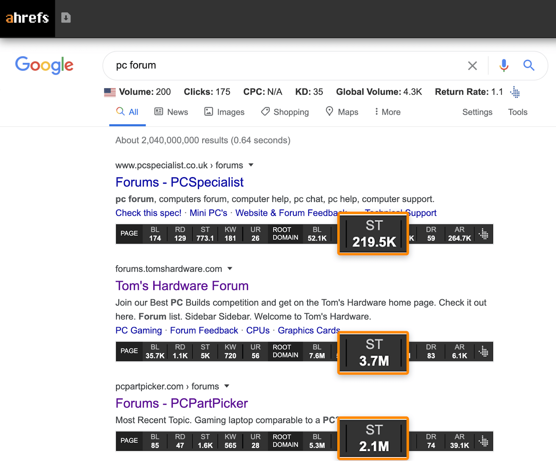Open the Tom's Hardware Forum result
The width and height of the screenshot is (556, 461).
pos(182,285)
